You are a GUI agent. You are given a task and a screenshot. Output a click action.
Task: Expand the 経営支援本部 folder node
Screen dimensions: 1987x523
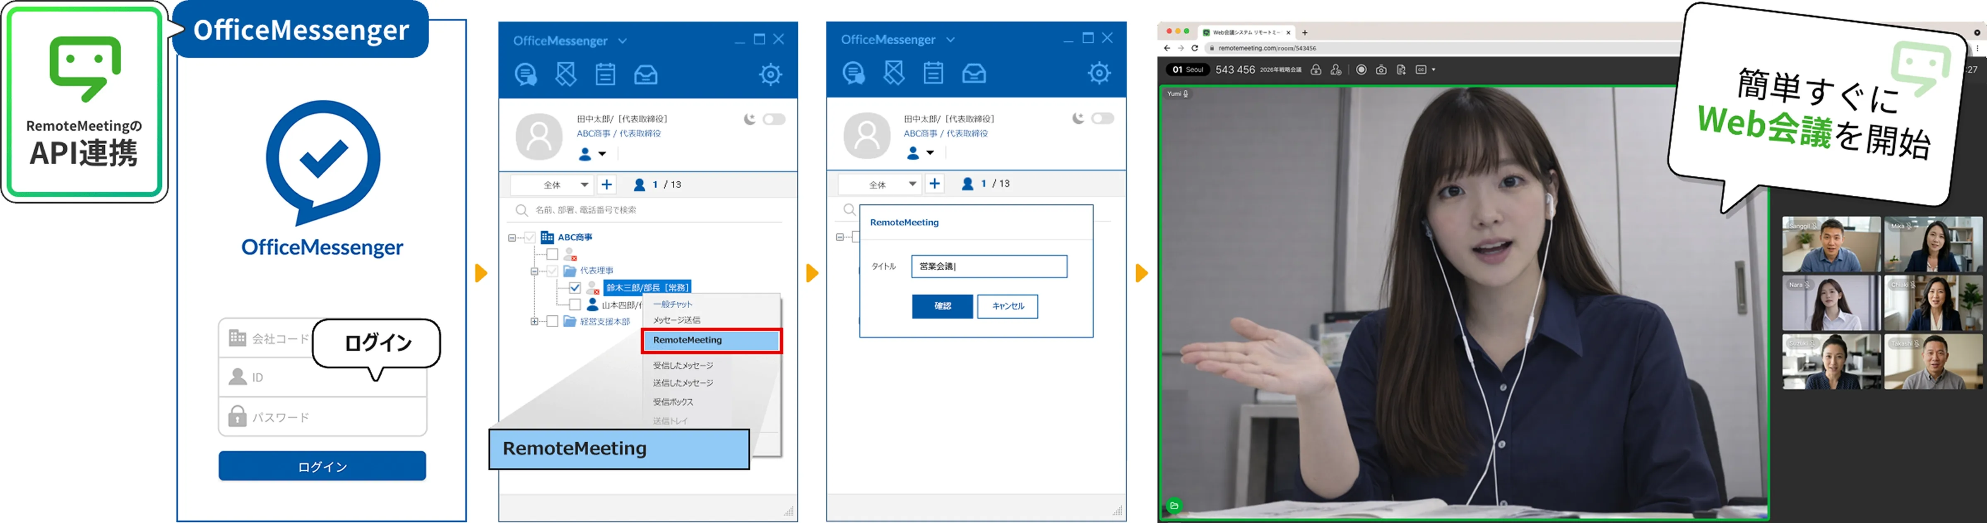(534, 321)
